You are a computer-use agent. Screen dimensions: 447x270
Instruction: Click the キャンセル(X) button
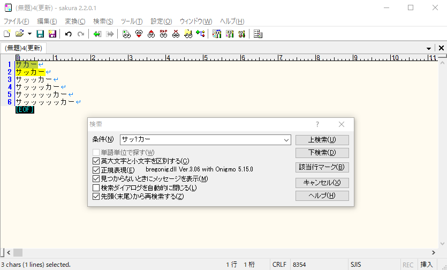coord(322,183)
